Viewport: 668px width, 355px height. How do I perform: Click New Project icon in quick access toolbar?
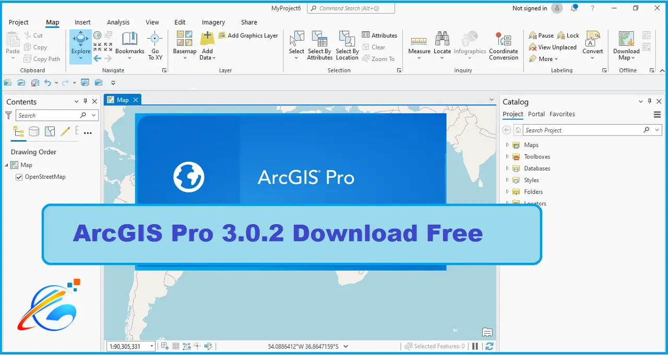[7, 82]
